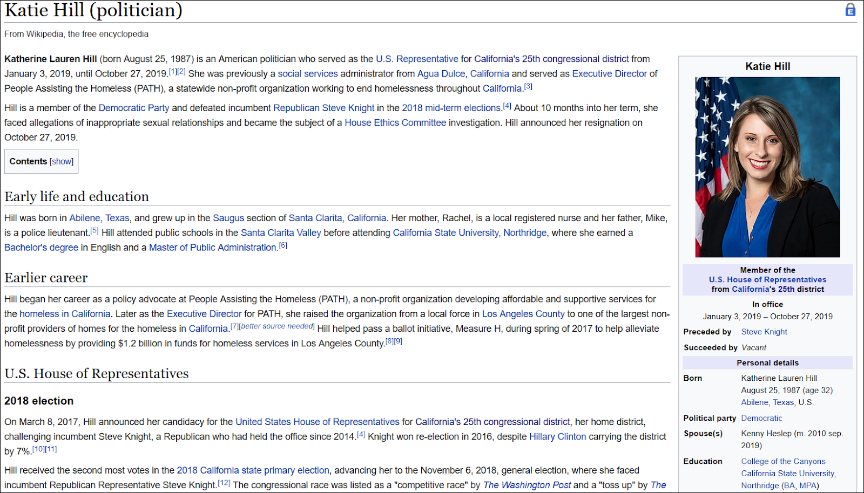Screen dimensions: 864x493
Task: Open Los Angeles County link
Action: [523, 313]
